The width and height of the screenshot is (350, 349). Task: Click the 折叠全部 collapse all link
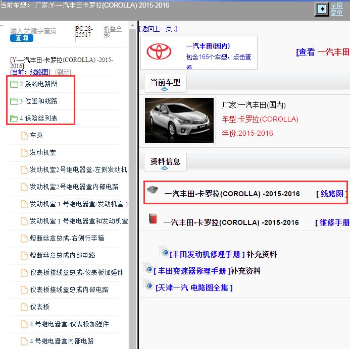tap(113, 32)
